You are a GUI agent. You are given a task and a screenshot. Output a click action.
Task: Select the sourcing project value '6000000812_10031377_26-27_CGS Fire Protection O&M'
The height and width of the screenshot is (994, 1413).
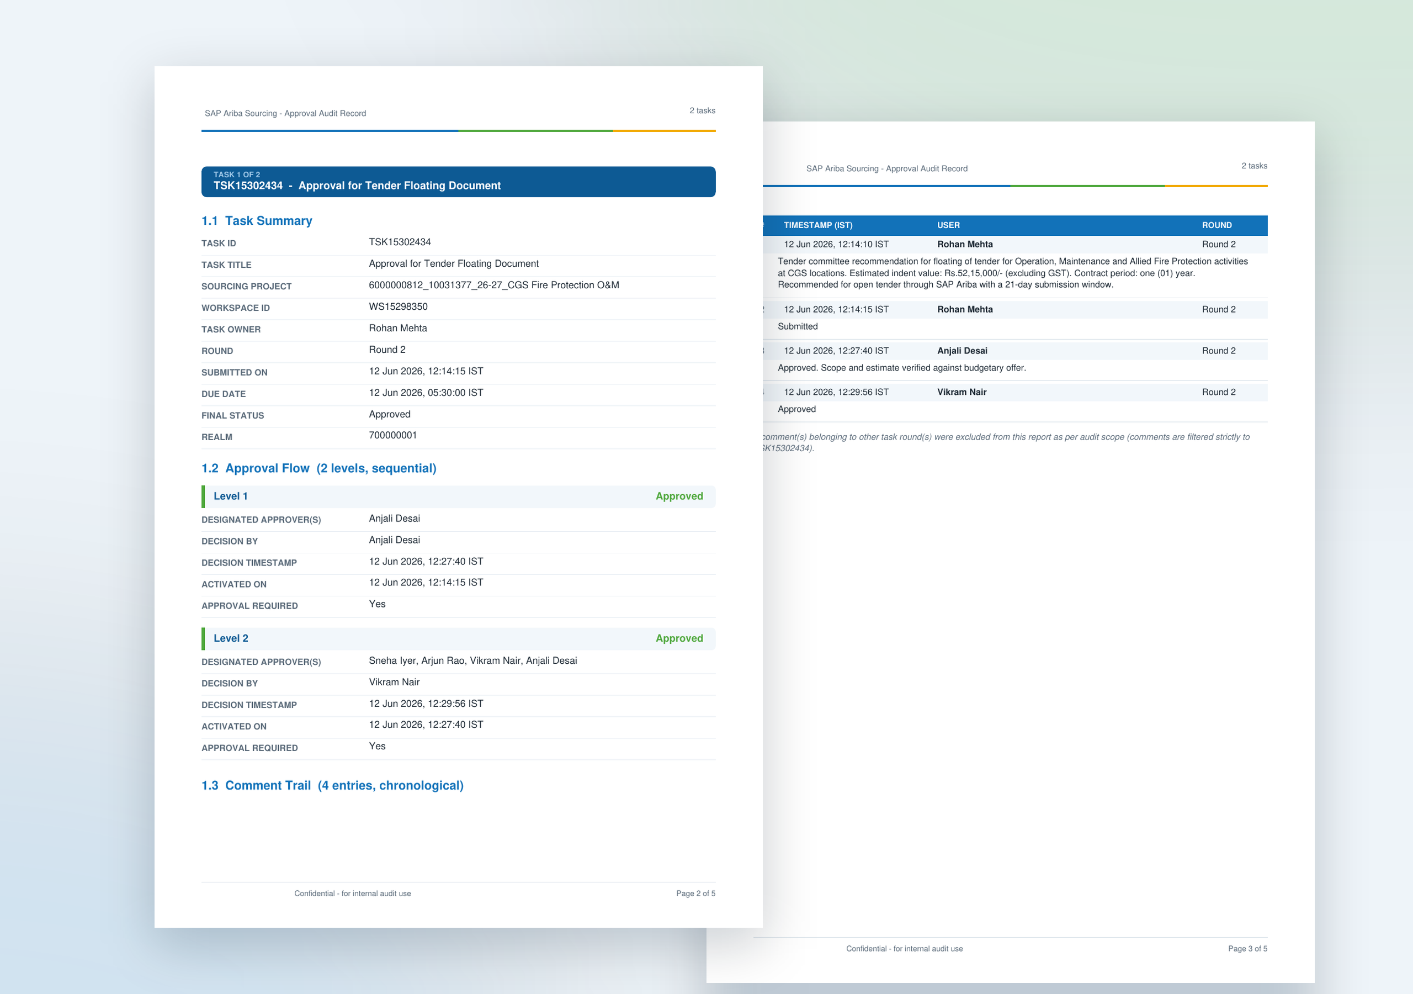pyautogui.click(x=493, y=285)
